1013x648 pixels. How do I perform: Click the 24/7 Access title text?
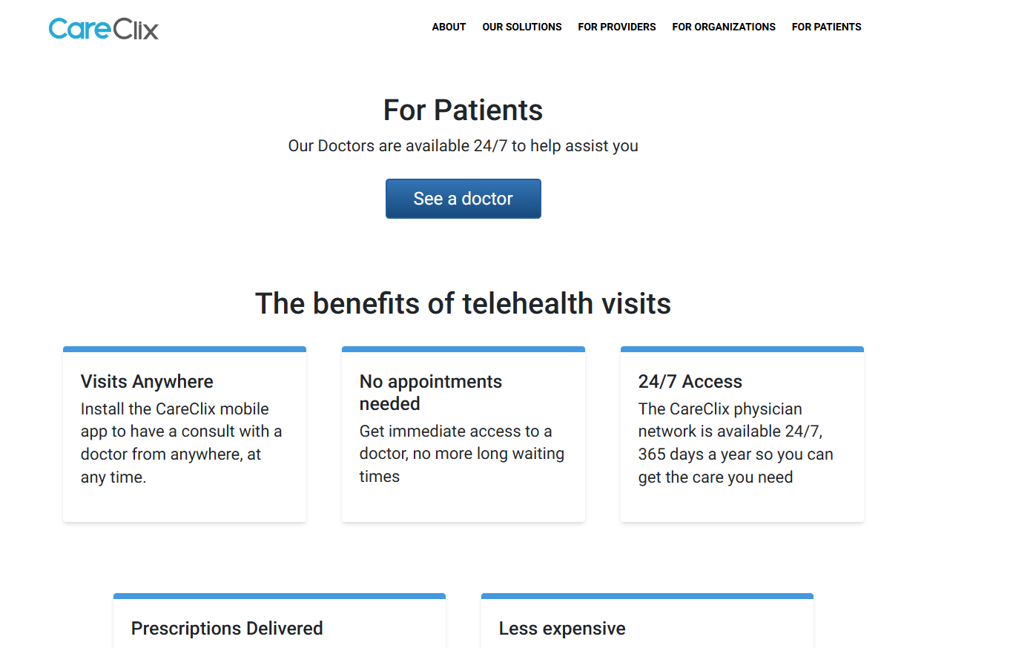pos(690,382)
